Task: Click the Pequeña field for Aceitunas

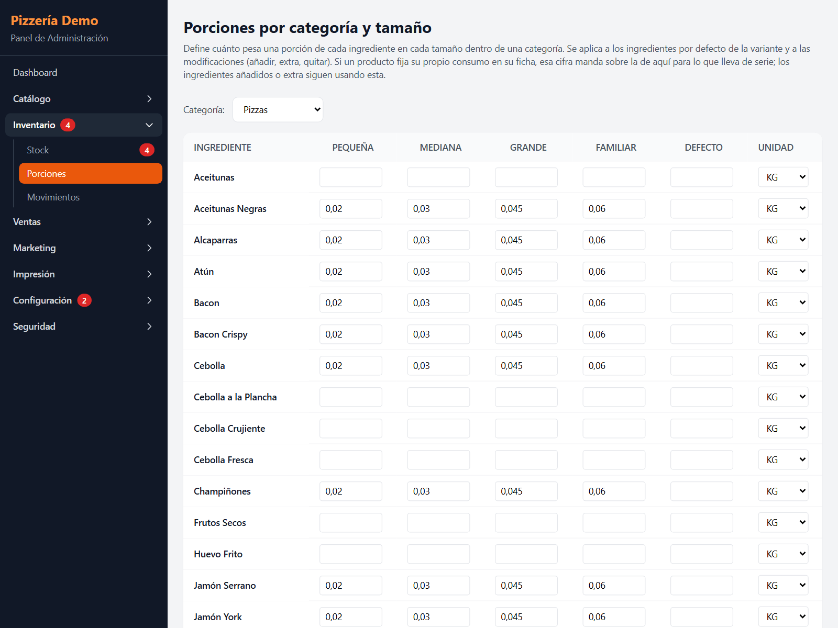Action: click(x=351, y=177)
